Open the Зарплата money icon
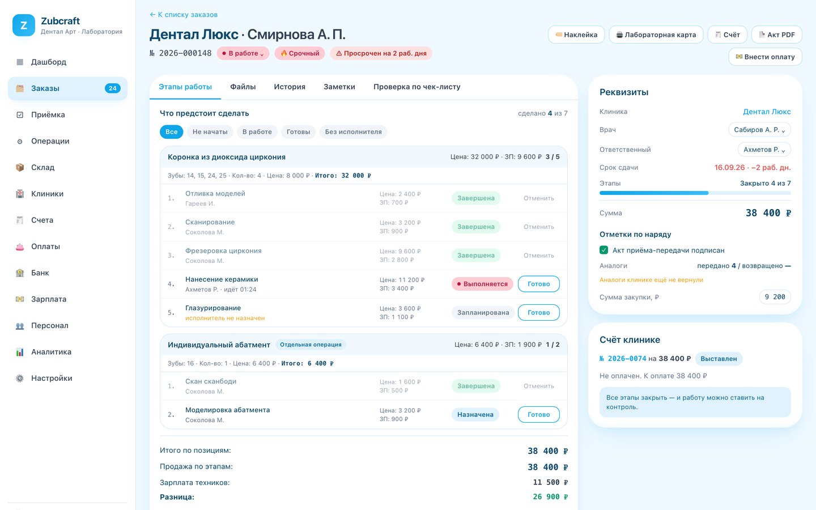This screenshot has height=510, width=816. [20, 299]
